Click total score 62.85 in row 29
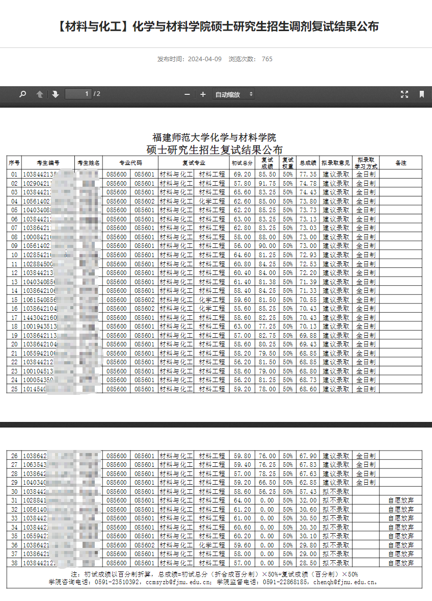The image size is (432, 601). point(308,483)
